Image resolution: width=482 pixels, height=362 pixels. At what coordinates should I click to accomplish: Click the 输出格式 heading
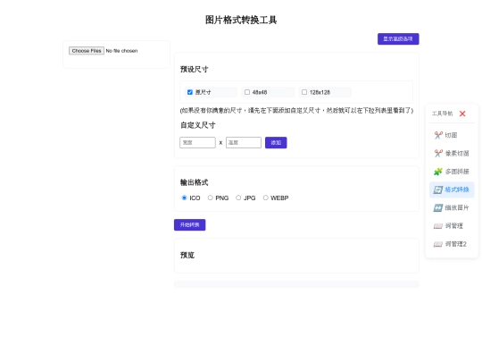[194, 182]
